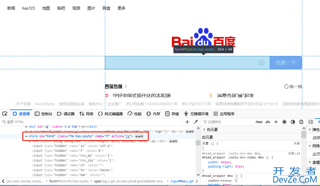Screen dimensions: 320x186
Task: Select input#kw.s_ipt breadcrumb
Action: 182,181
